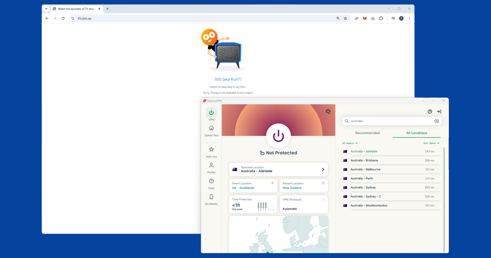Switch to the All Locations tab

(x=417, y=133)
